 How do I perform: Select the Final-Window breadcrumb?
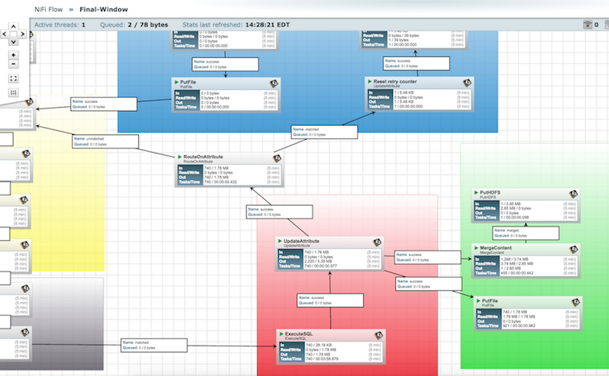(x=104, y=10)
